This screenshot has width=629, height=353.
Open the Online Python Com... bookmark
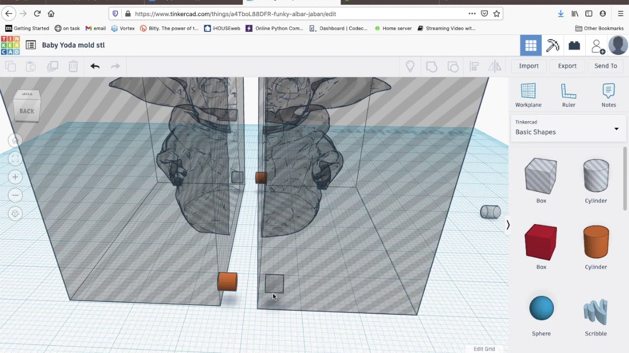tap(274, 28)
